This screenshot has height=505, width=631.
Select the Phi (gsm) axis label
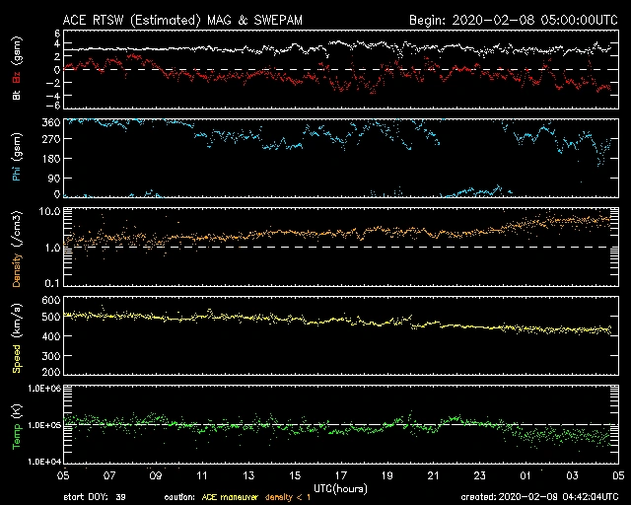(x=17, y=159)
